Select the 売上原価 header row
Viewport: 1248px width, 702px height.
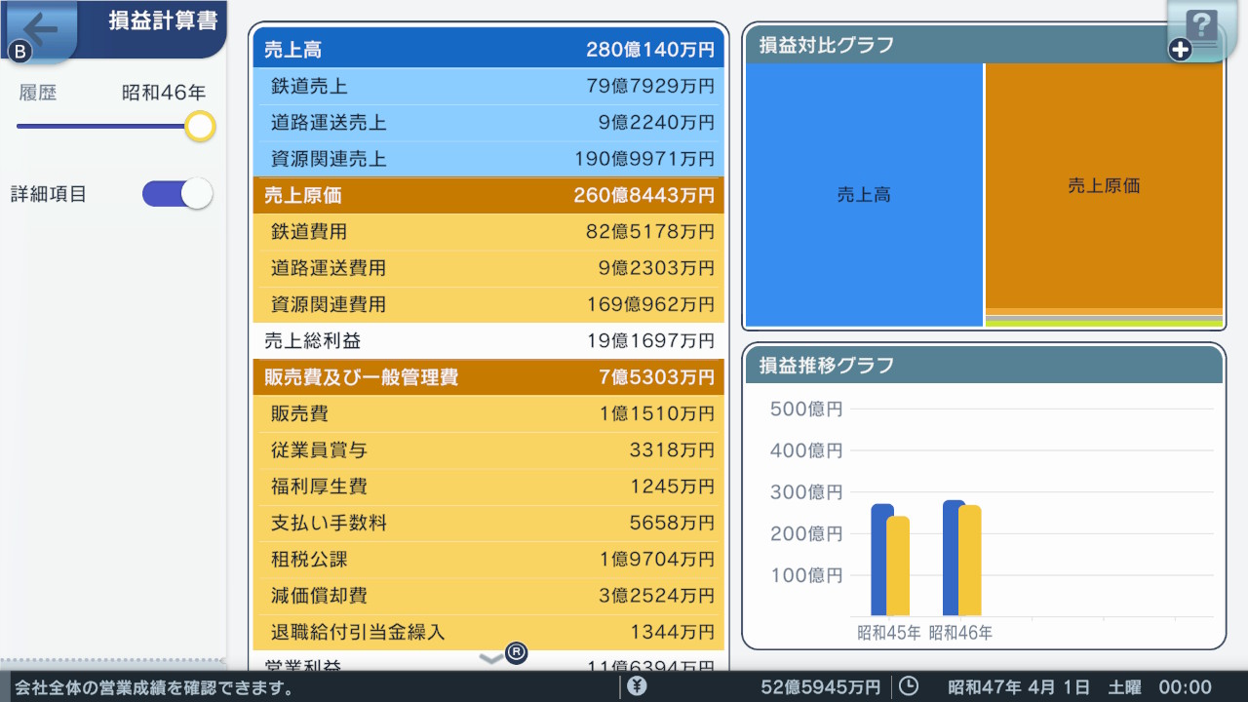click(x=488, y=195)
